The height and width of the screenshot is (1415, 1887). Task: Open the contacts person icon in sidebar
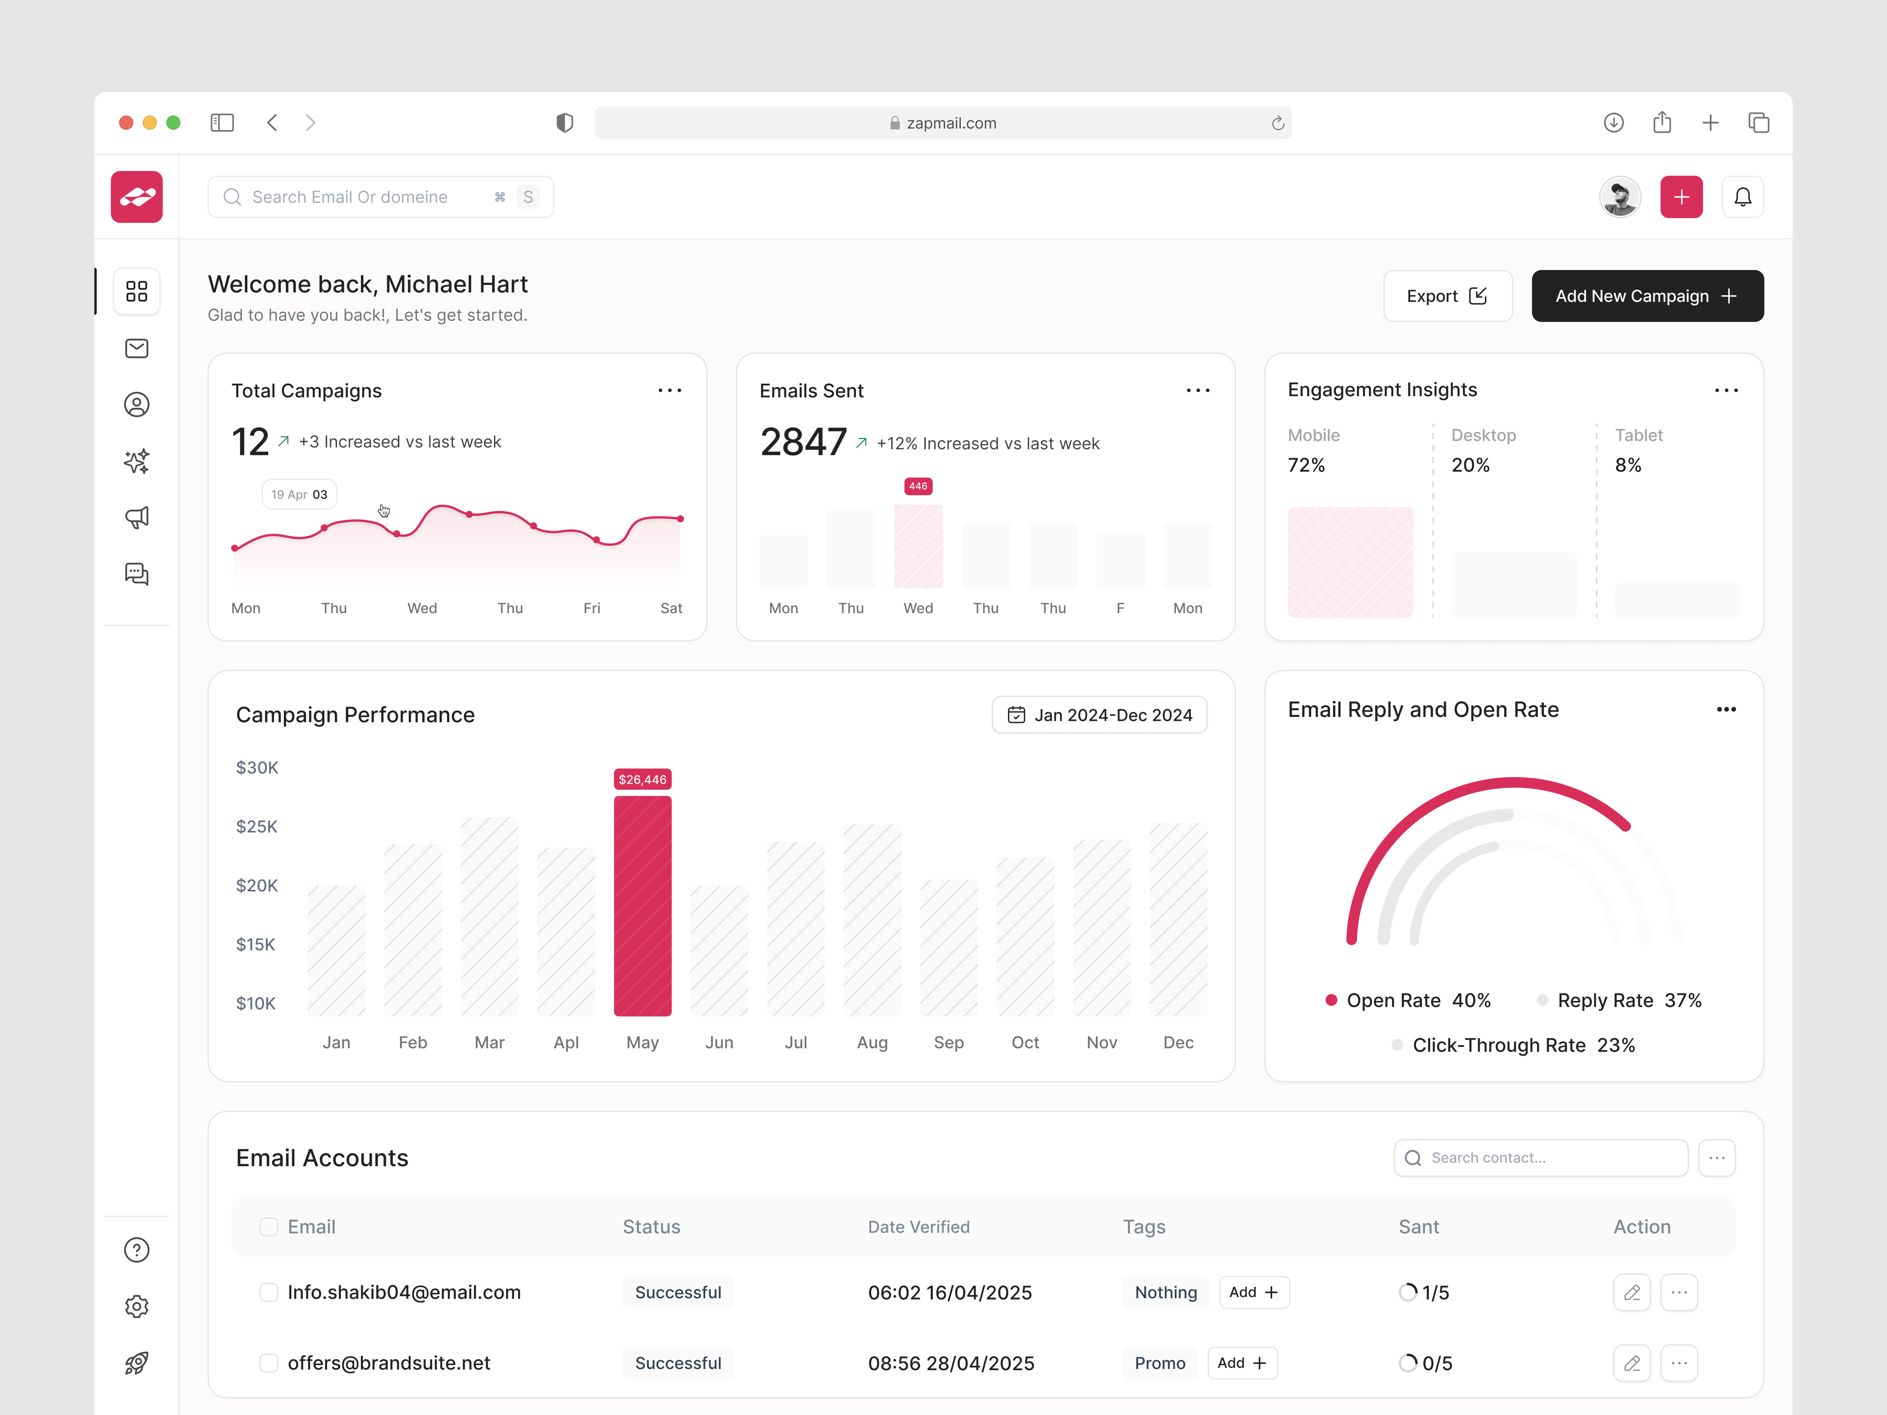tap(136, 404)
